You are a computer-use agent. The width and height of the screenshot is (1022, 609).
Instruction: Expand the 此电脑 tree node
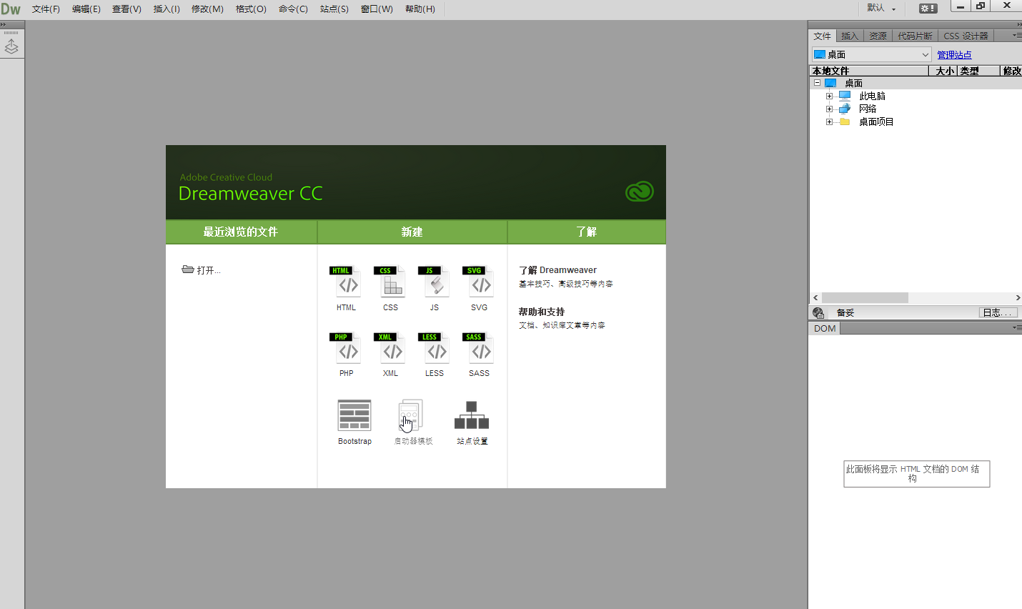(x=828, y=95)
